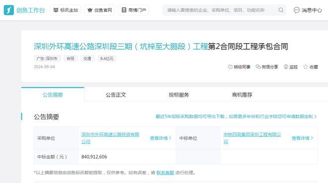This screenshot has width=328, height=183.
Task: Open 剑鱼官网 from top navigation
Action: pos(99,10)
